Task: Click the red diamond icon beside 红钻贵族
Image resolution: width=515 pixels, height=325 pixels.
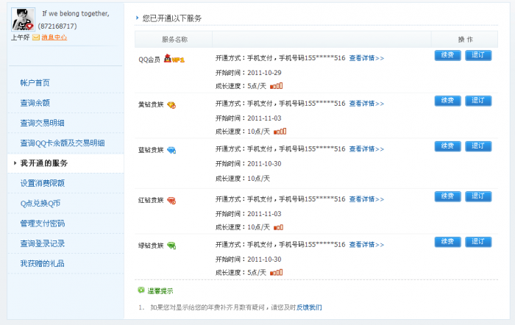Action: (171, 201)
